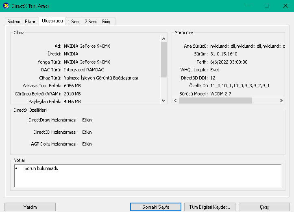Switch to the 2 Sesi tab

click(91, 22)
